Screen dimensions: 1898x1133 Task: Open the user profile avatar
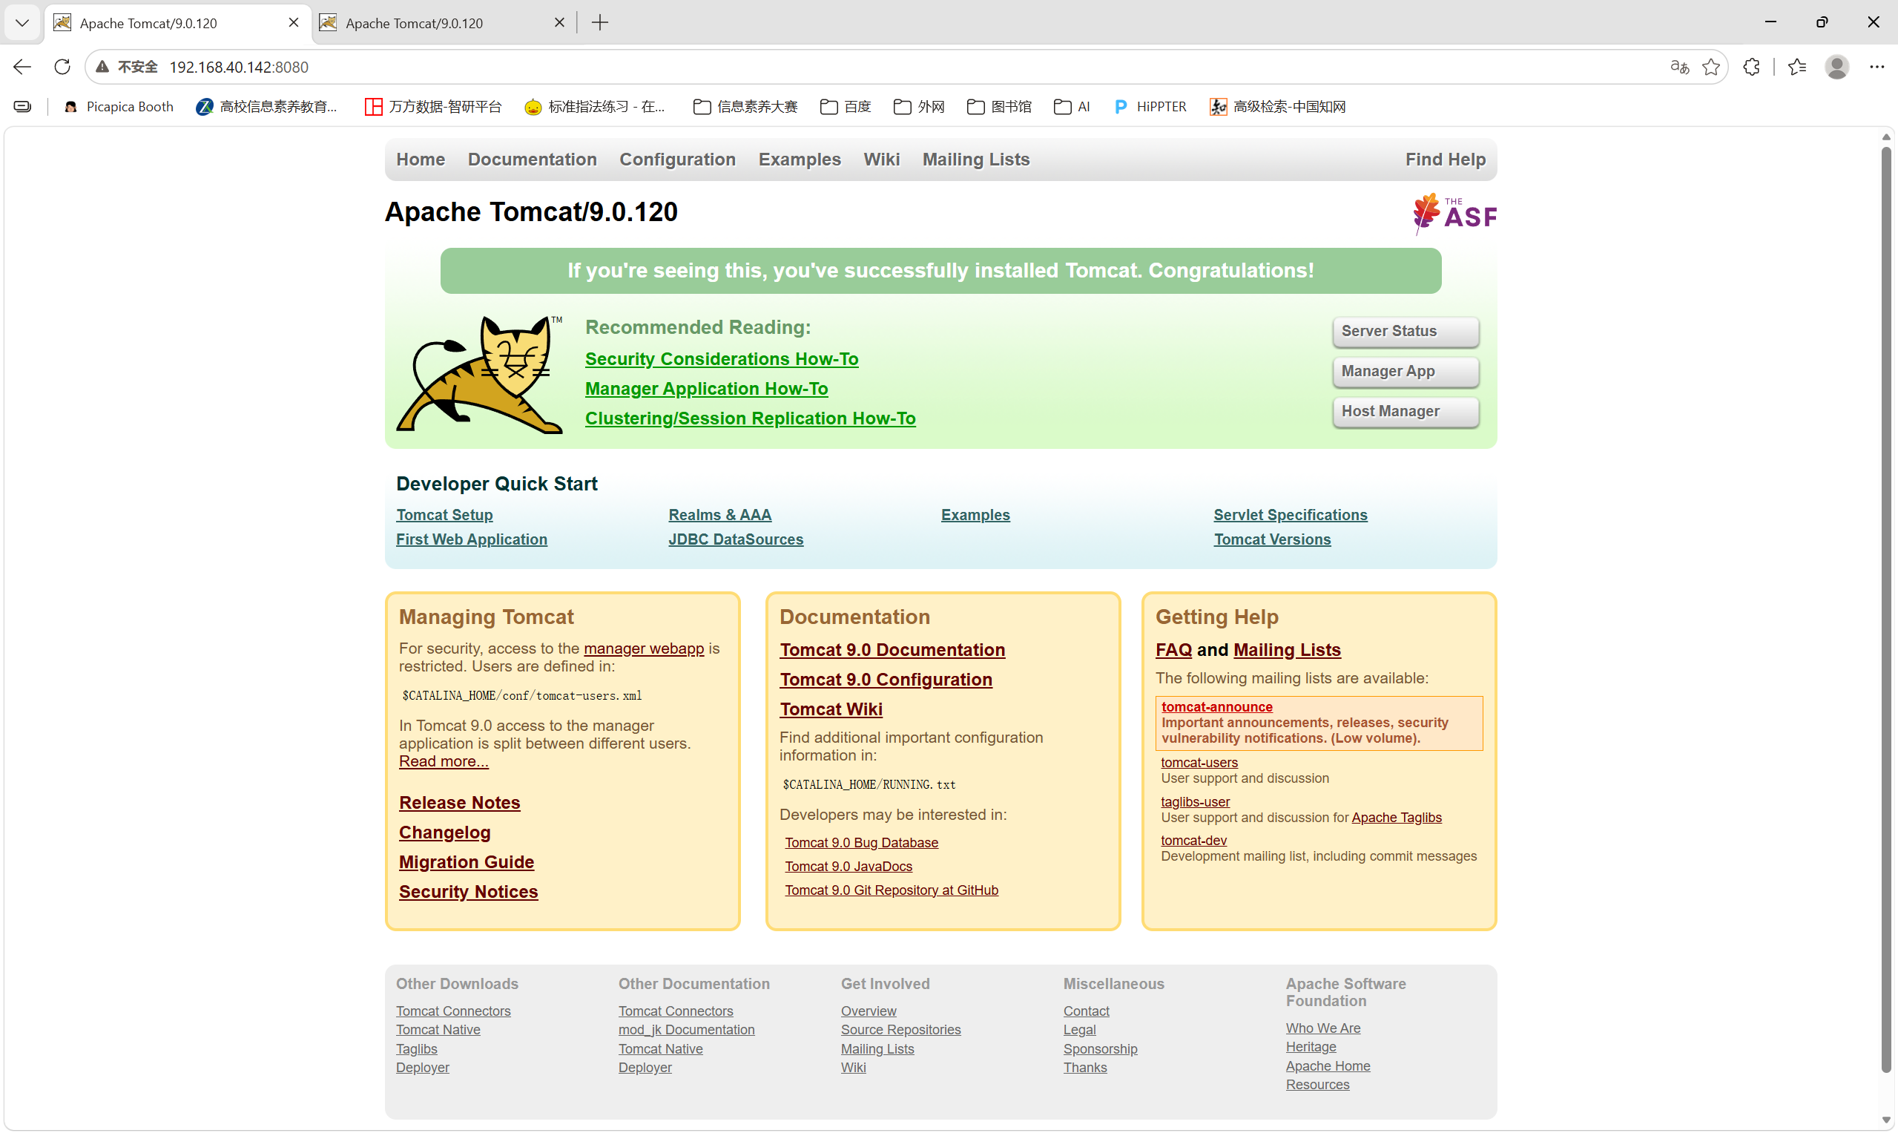click(1837, 68)
